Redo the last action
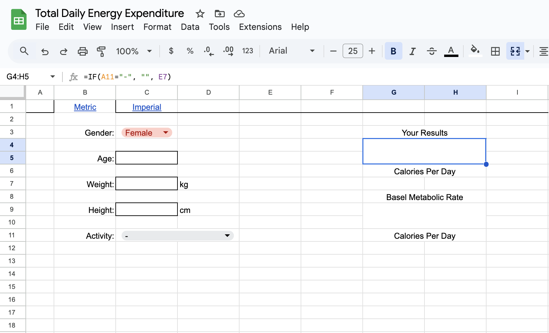549x333 pixels. tap(63, 51)
